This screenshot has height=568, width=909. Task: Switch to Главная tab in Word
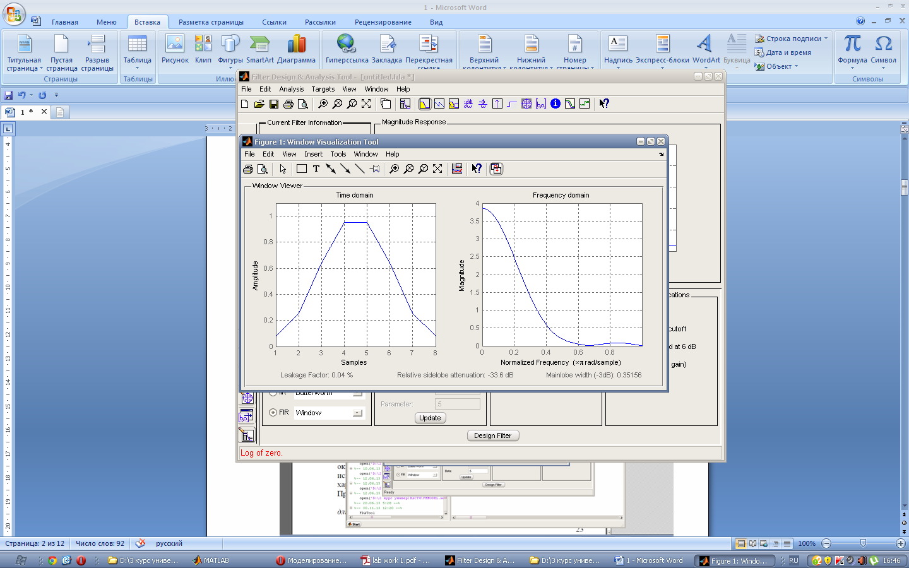pyautogui.click(x=65, y=22)
